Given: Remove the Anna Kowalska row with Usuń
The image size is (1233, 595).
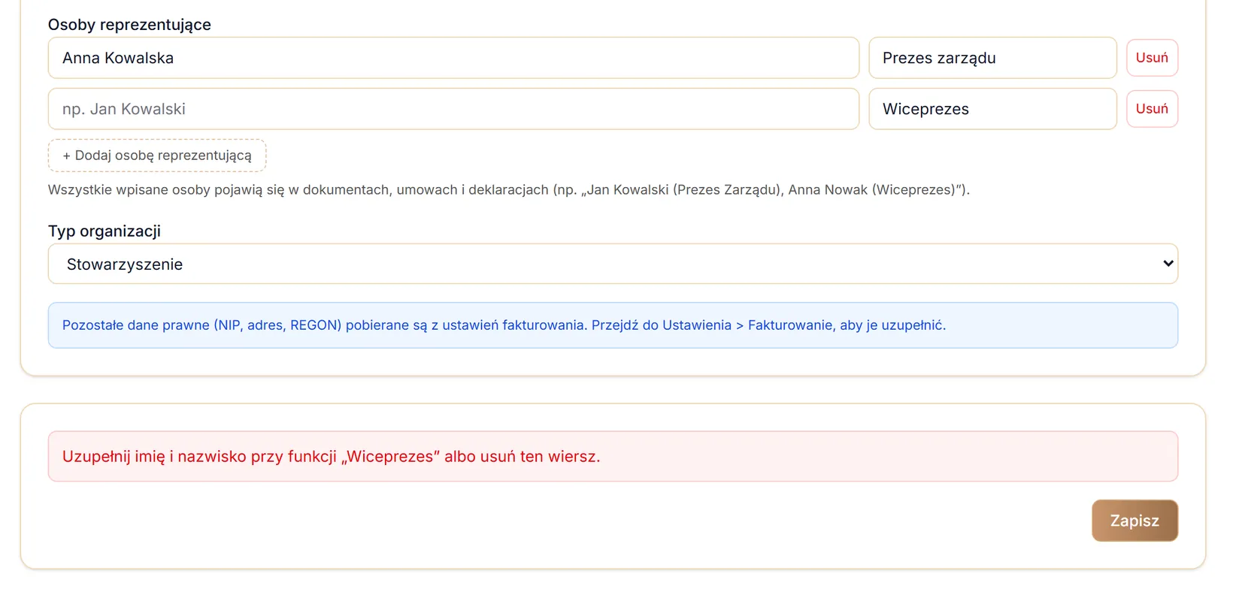Looking at the screenshot, I should 1152,58.
